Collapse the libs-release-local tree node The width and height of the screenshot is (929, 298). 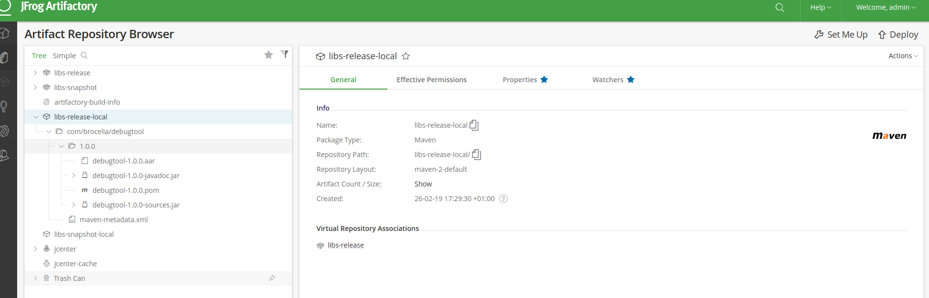pyautogui.click(x=36, y=116)
